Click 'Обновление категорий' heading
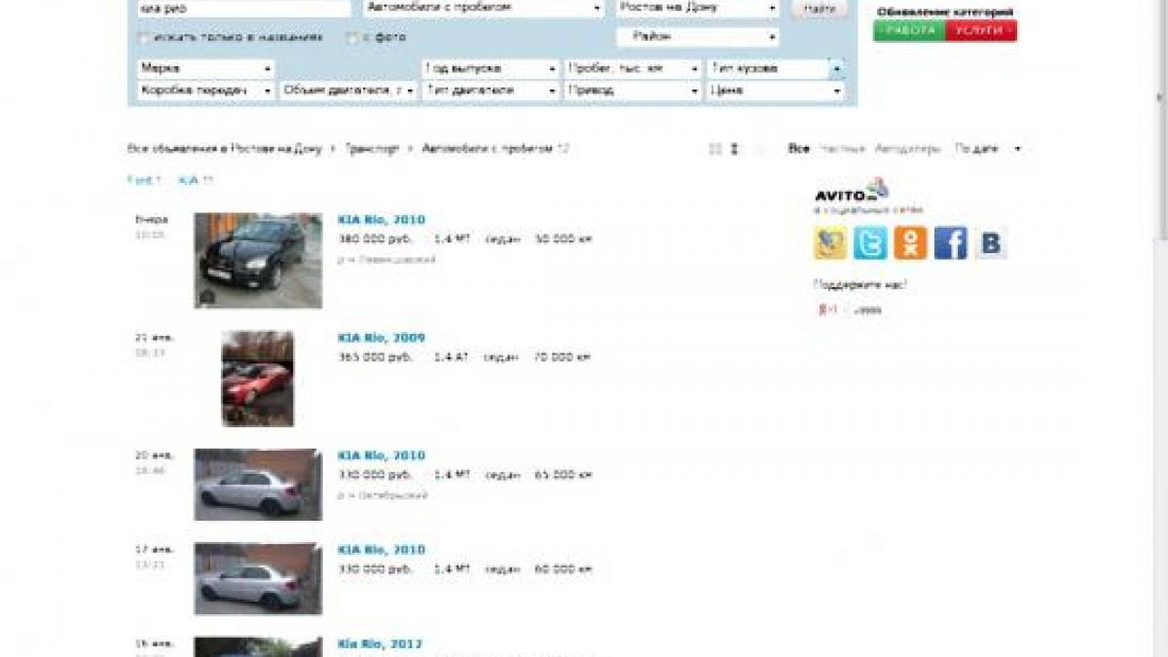The image size is (1168, 657). click(944, 13)
